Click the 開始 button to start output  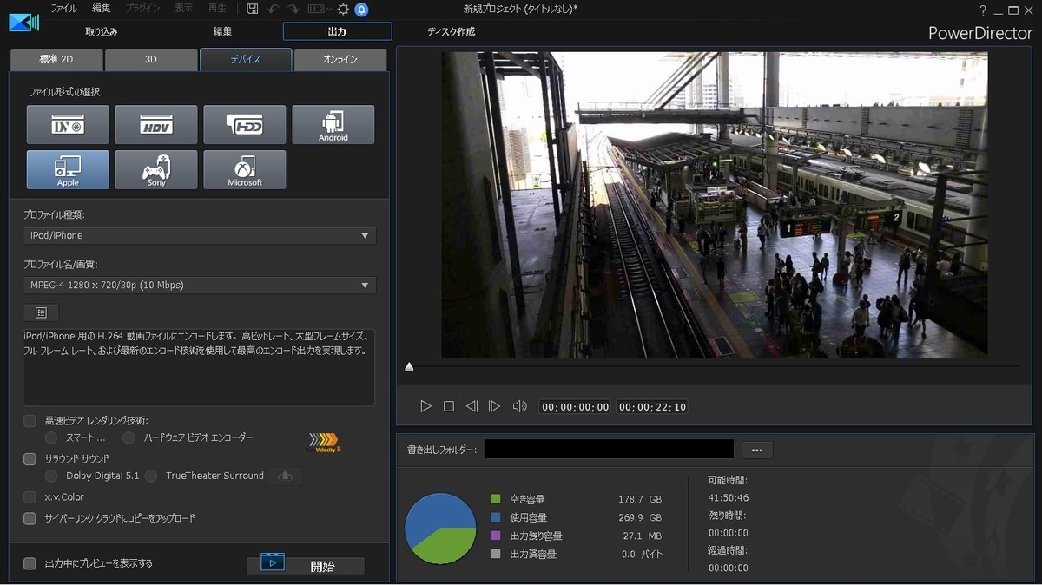point(306,566)
